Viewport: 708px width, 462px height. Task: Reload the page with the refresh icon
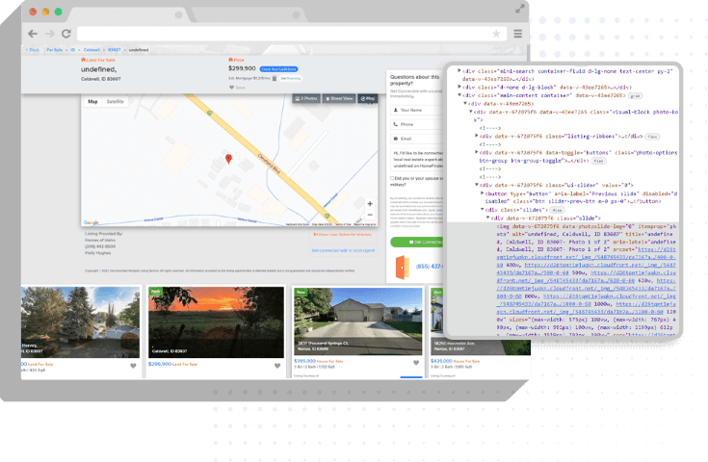[66, 34]
